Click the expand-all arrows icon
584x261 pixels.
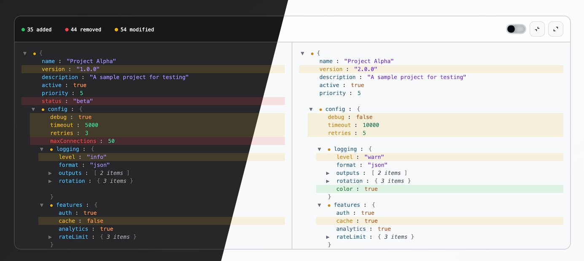click(555, 29)
